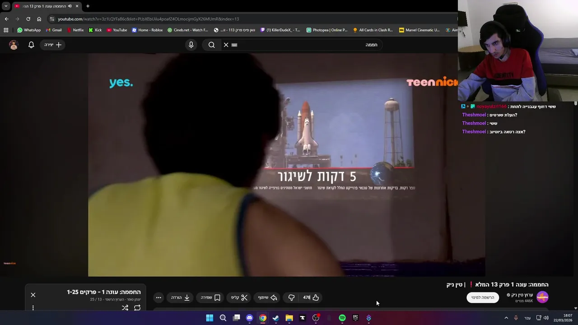Open Marvel Cinematic Universe bookmark
The width and height of the screenshot is (578, 325).
click(x=419, y=30)
